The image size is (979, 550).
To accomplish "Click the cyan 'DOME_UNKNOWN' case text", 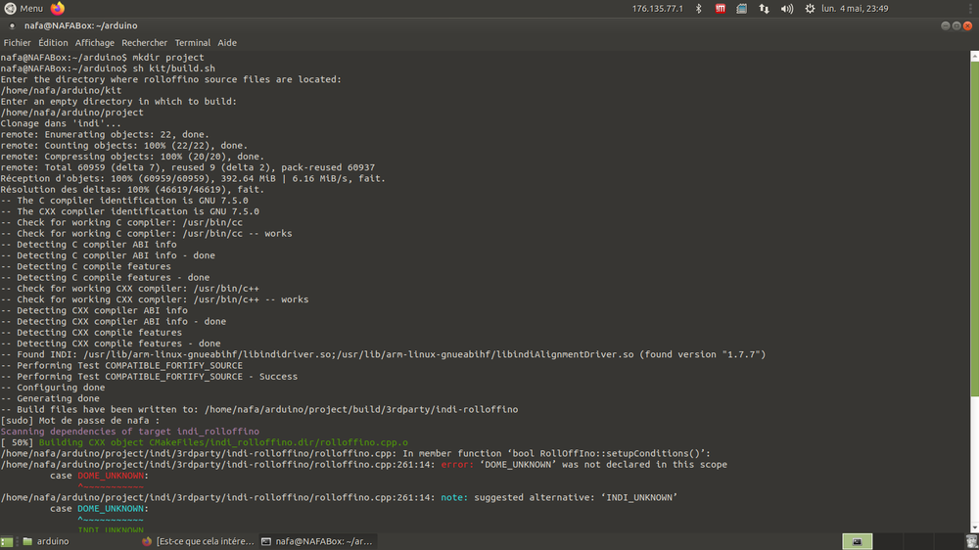I will (111, 509).
